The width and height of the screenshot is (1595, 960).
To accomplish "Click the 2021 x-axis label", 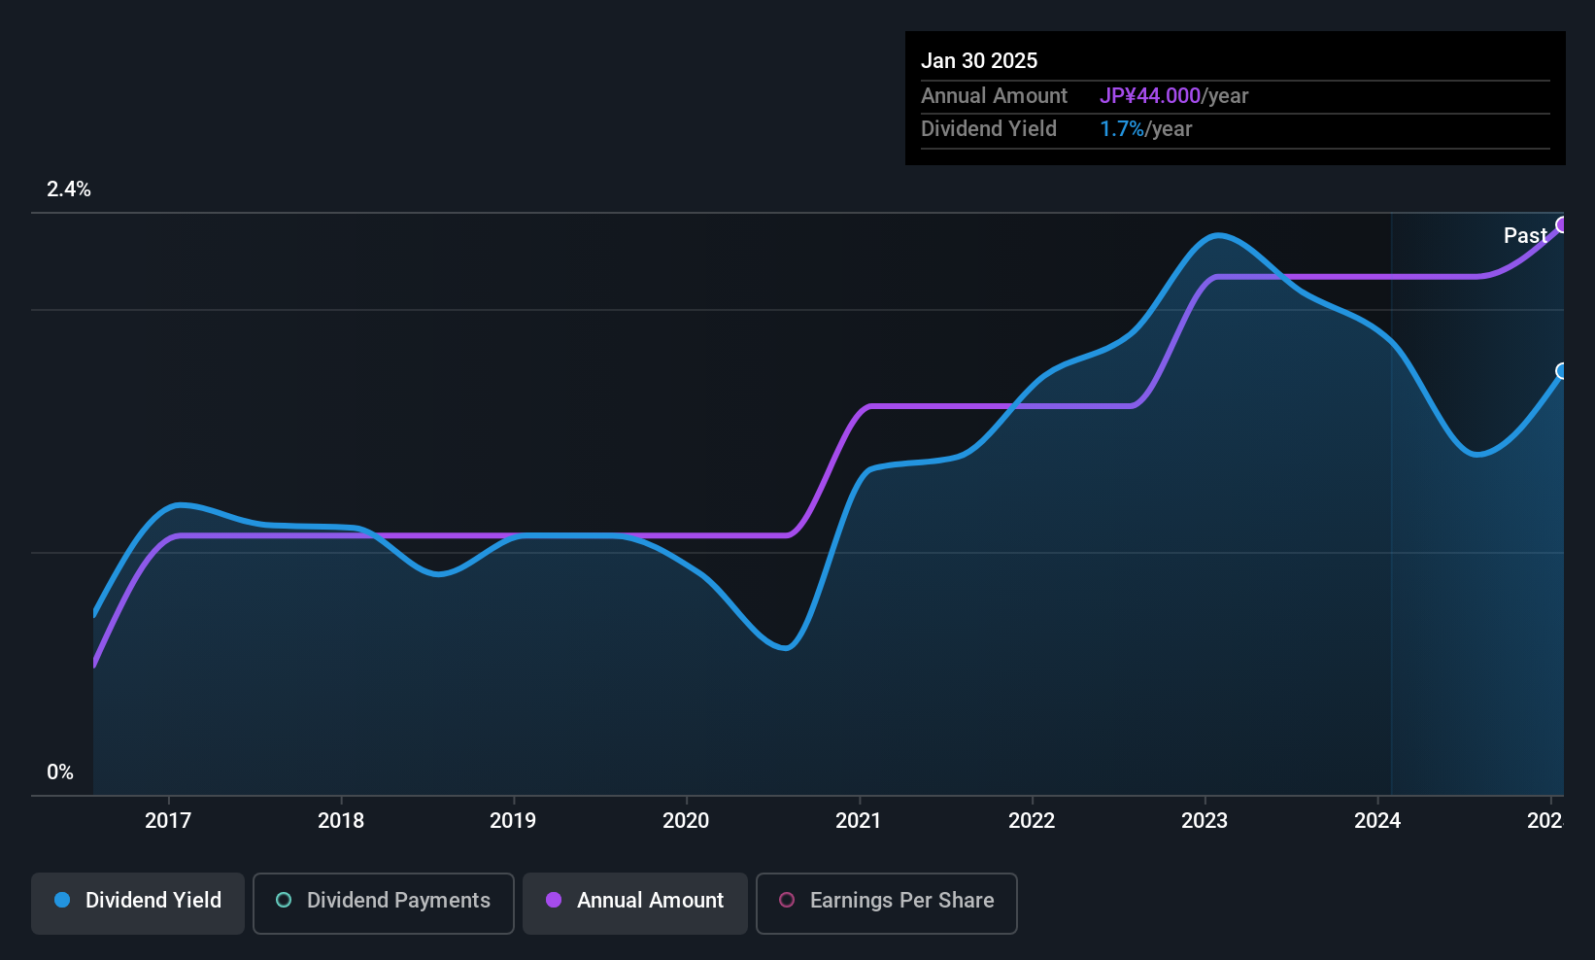I will coord(859,820).
